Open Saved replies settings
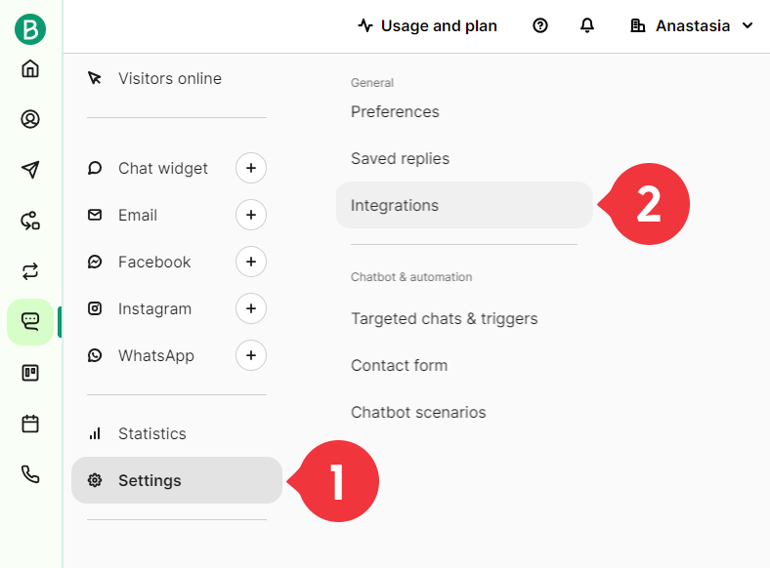This screenshot has height=568, width=770. point(400,158)
